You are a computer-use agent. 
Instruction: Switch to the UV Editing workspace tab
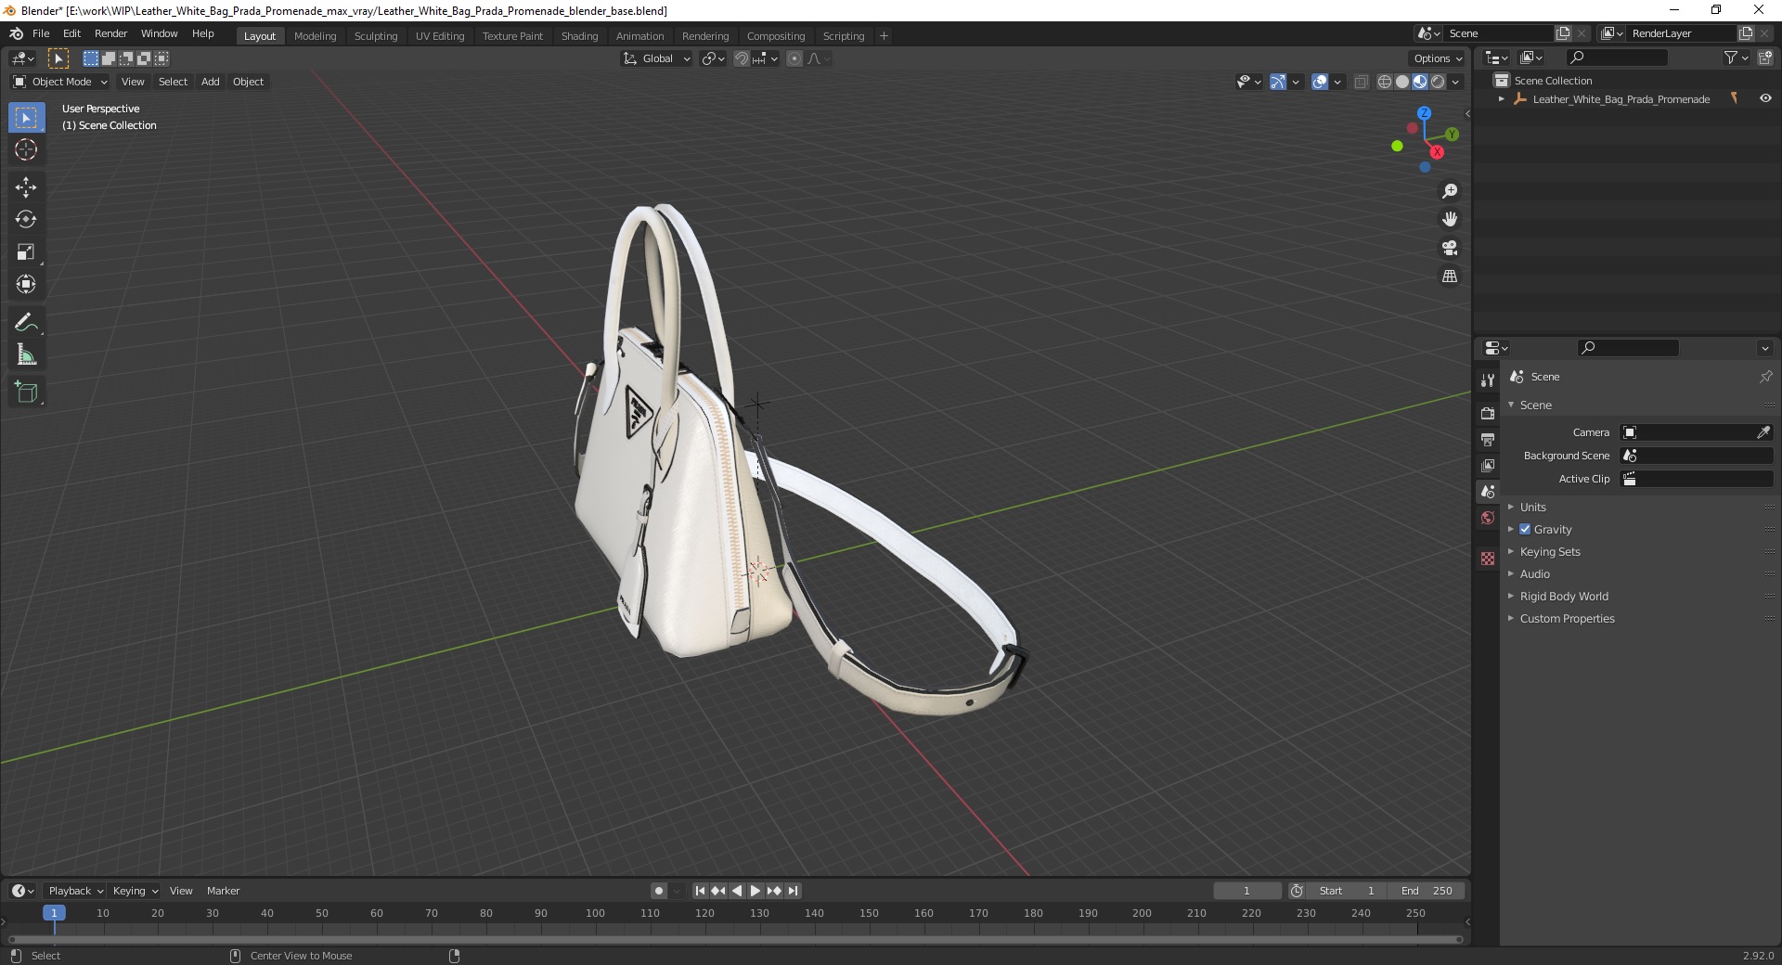pos(440,35)
